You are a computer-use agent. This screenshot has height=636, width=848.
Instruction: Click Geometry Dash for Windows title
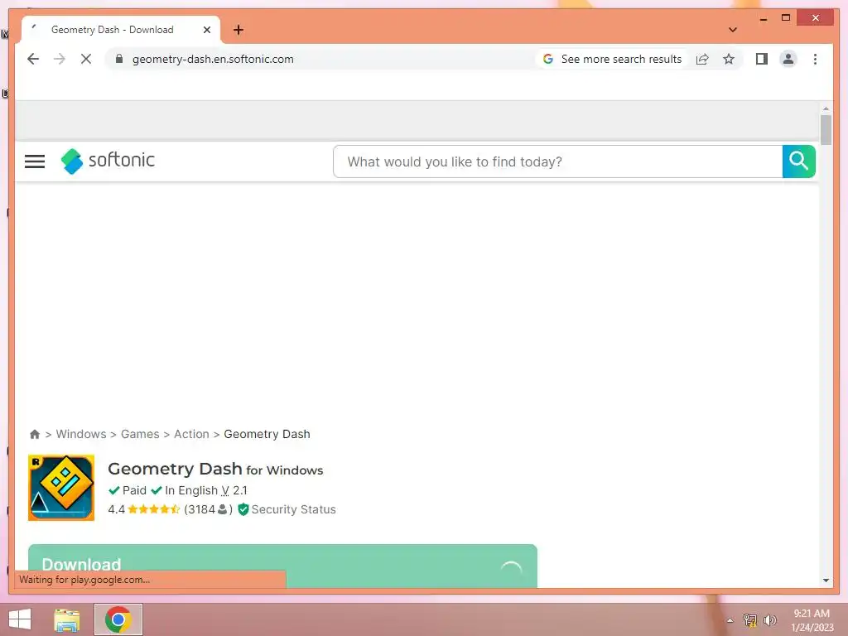coord(215,469)
